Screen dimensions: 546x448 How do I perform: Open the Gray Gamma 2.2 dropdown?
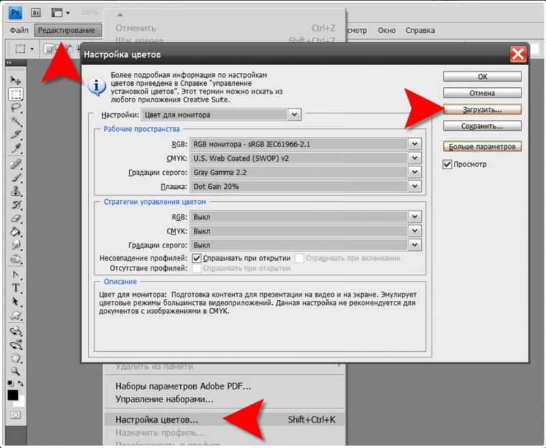(305, 172)
